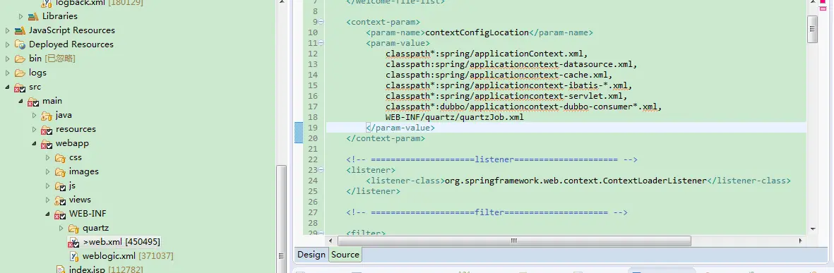The width and height of the screenshot is (834, 273).
Task: Collapse the src folder node
Action: [x=8, y=87]
